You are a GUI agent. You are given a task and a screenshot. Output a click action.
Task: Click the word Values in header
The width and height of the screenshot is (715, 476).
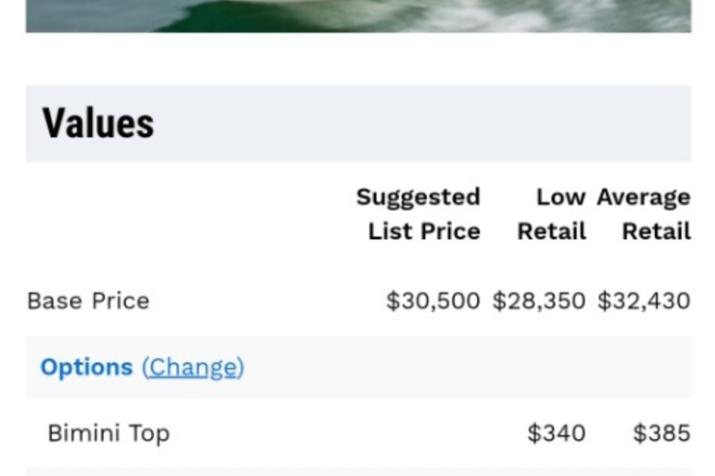[x=98, y=123]
